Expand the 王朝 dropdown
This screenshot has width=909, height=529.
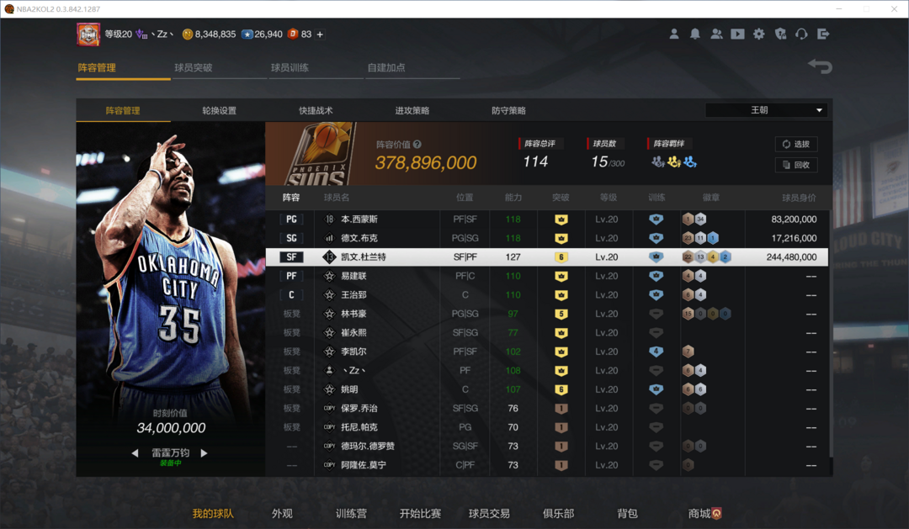click(x=766, y=110)
